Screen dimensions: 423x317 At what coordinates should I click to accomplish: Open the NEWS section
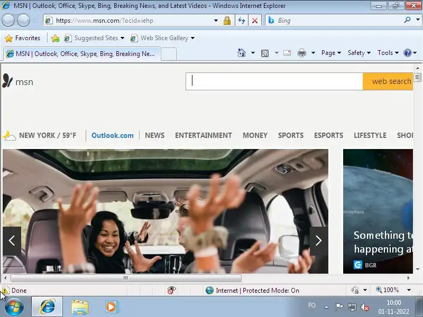[x=154, y=135]
